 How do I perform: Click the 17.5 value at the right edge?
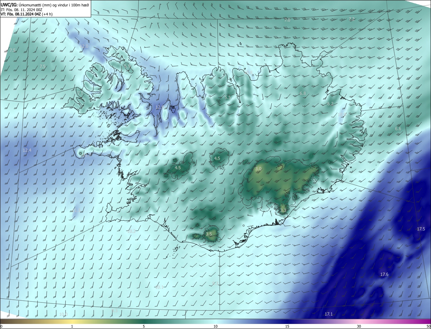421,229
